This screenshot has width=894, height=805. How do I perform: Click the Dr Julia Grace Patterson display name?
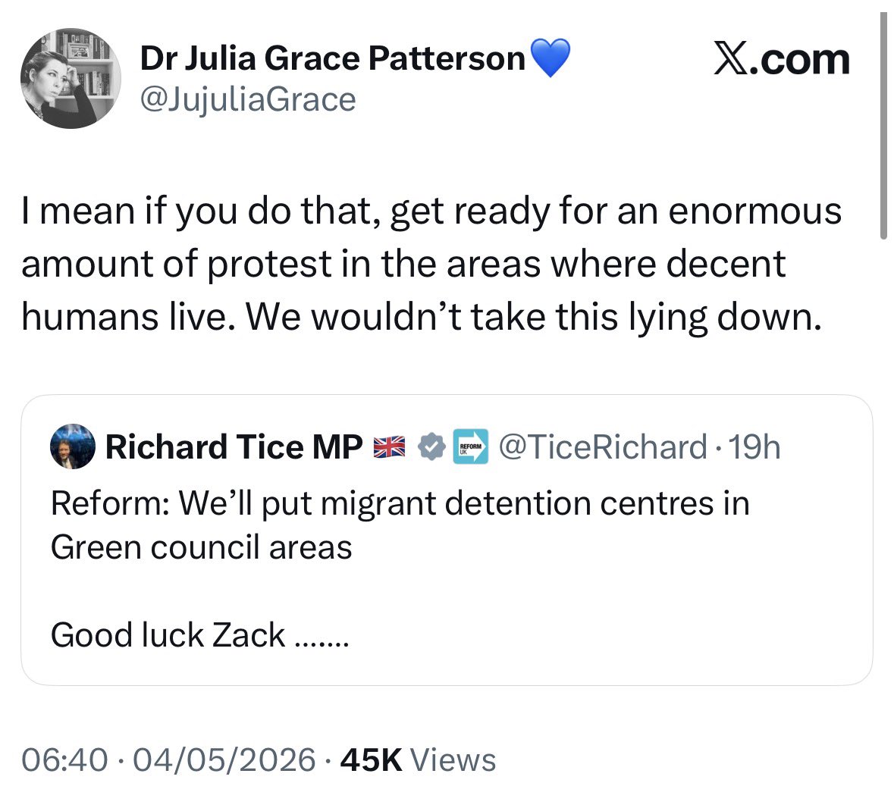pos(332,58)
